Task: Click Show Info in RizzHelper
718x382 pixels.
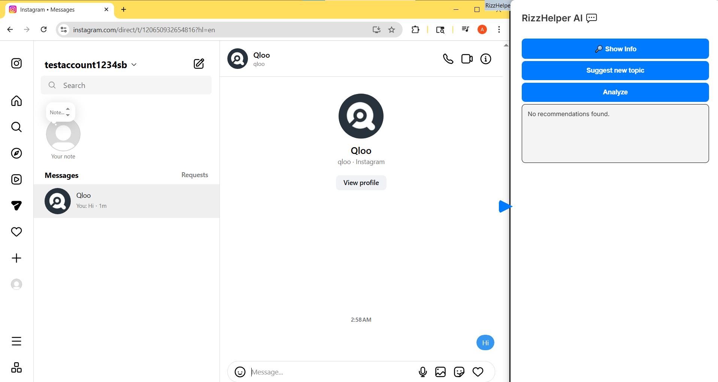Action: pos(615,49)
